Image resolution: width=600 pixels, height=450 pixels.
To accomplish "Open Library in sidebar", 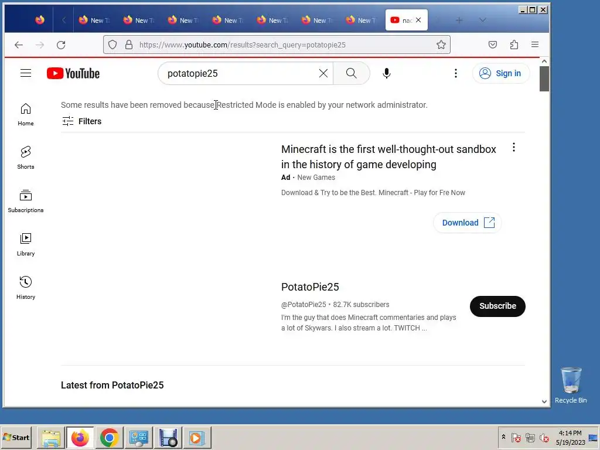I will click(x=26, y=244).
